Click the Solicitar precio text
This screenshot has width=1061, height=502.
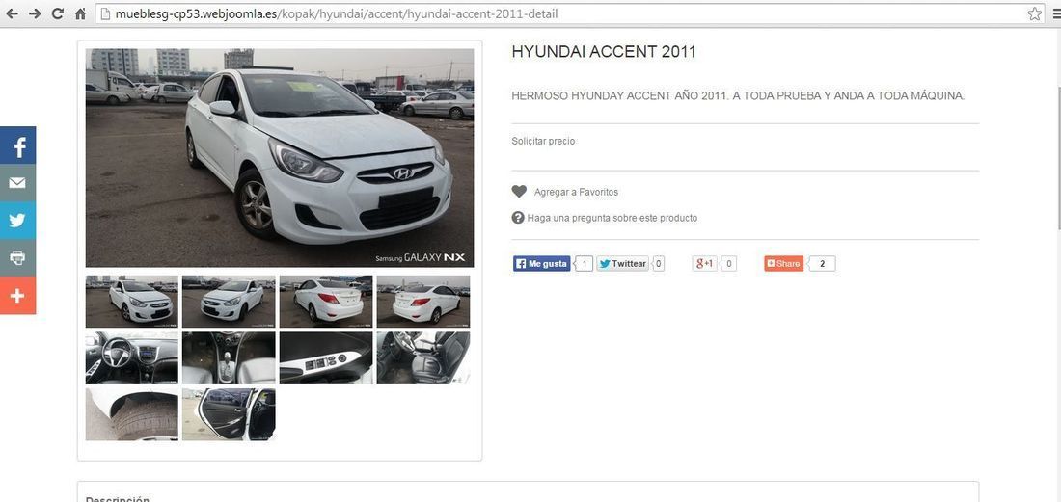543,142
